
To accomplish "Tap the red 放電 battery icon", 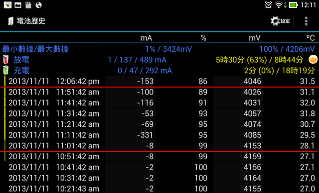I will click(x=5, y=59).
